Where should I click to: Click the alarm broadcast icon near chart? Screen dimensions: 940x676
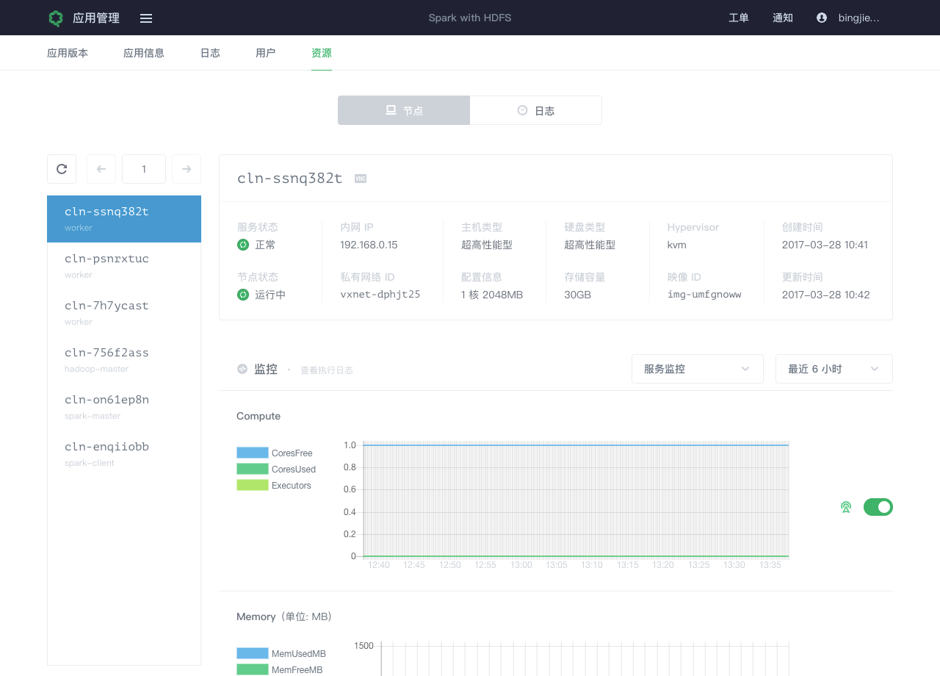coord(846,507)
